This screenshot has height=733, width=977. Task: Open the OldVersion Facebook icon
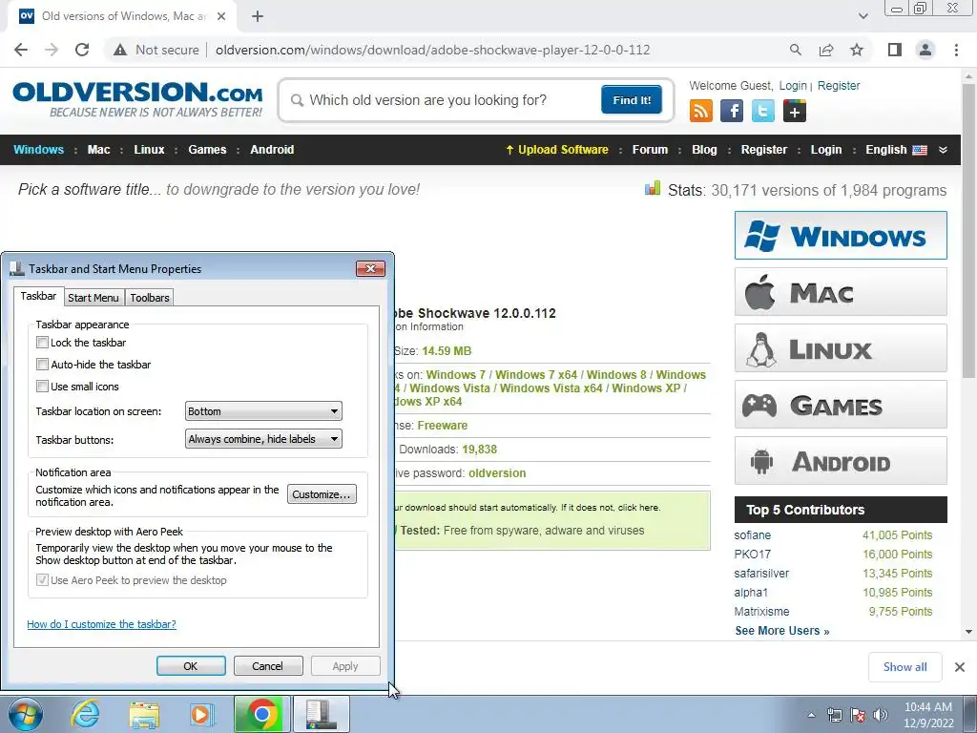[x=732, y=112]
